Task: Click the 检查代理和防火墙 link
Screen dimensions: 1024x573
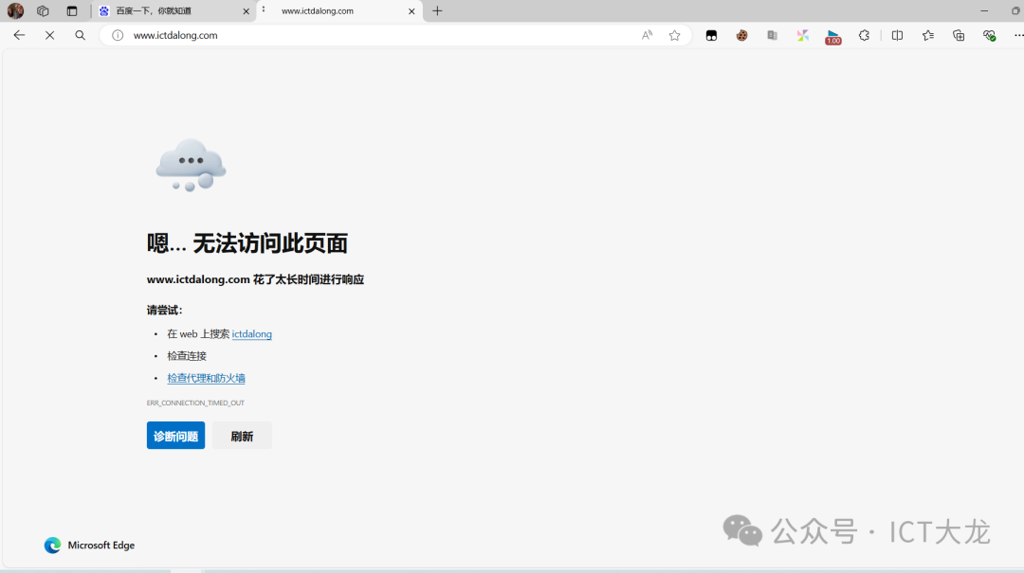Action: 206,378
